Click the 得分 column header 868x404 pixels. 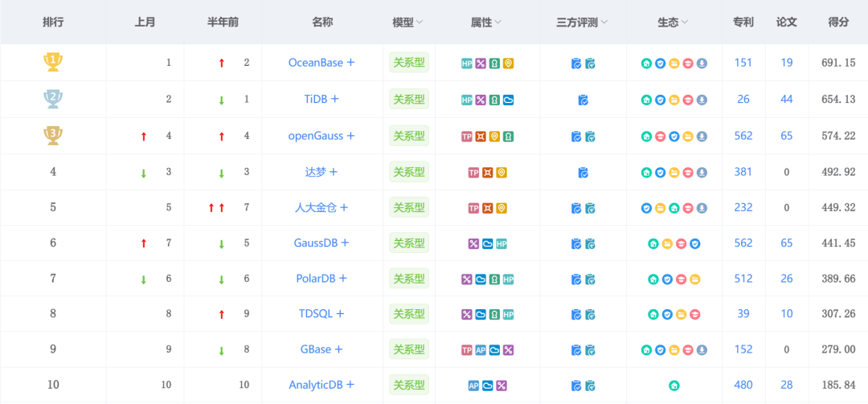838,22
